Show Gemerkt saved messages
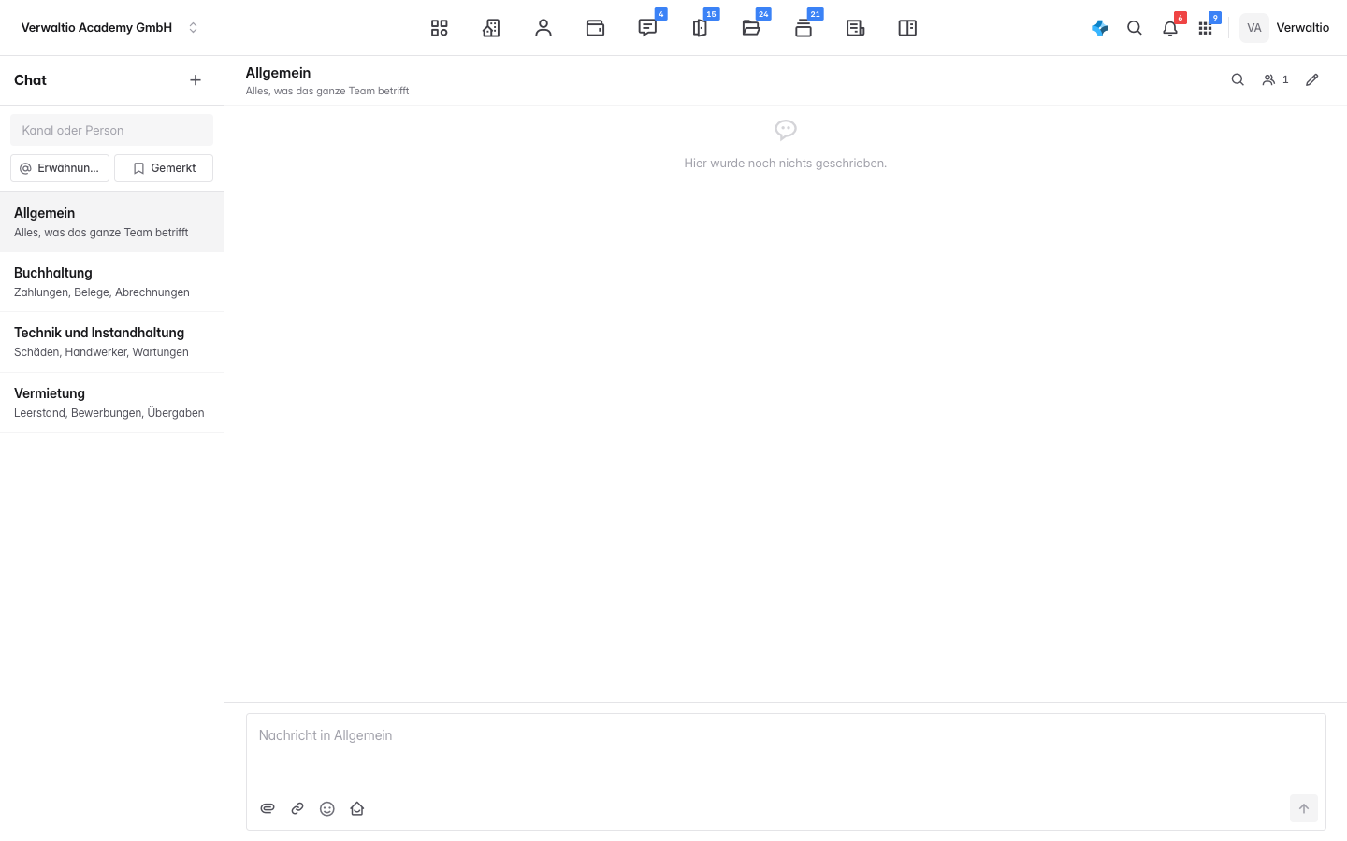Image resolution: width=1347 pixels, height=841 pixels. tap(164, 168)
